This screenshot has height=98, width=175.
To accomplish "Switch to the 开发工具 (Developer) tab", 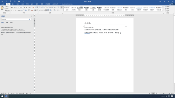I will click(48, 4).
